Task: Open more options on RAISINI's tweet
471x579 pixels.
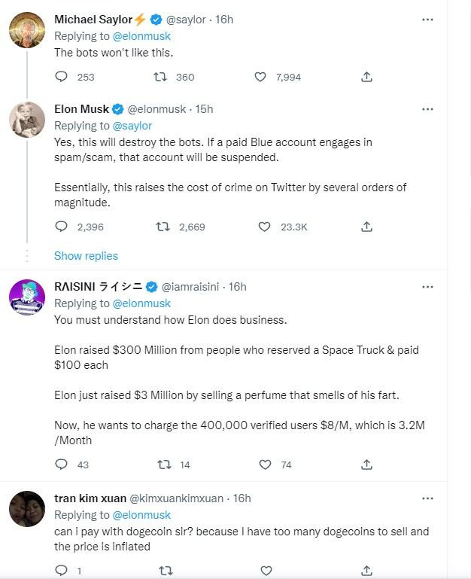Action: pos(427,287)
